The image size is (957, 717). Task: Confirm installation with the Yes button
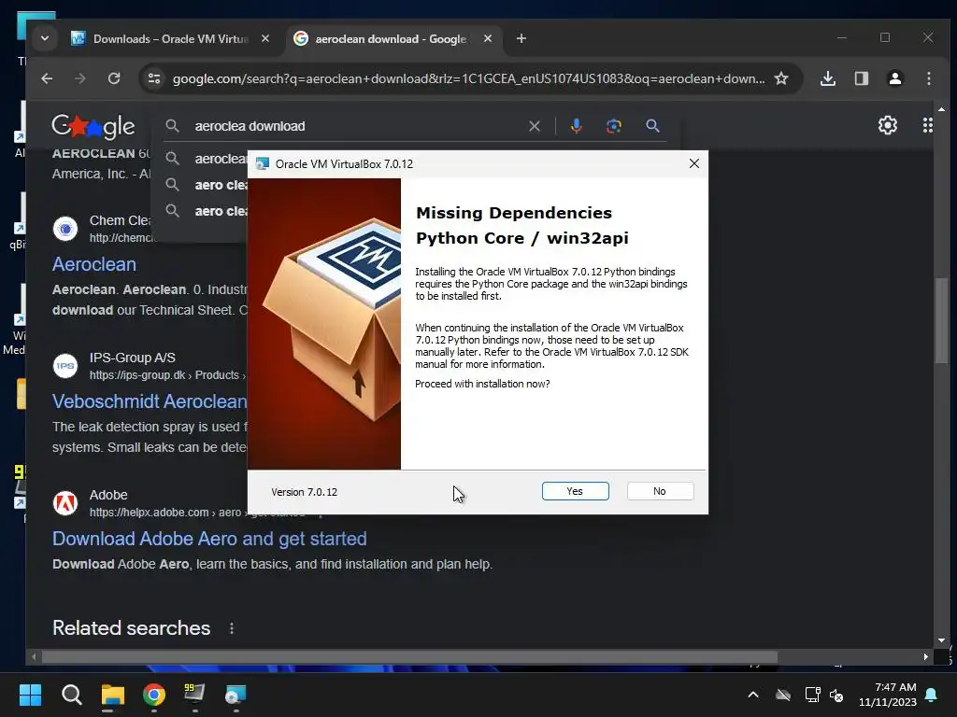575,491
